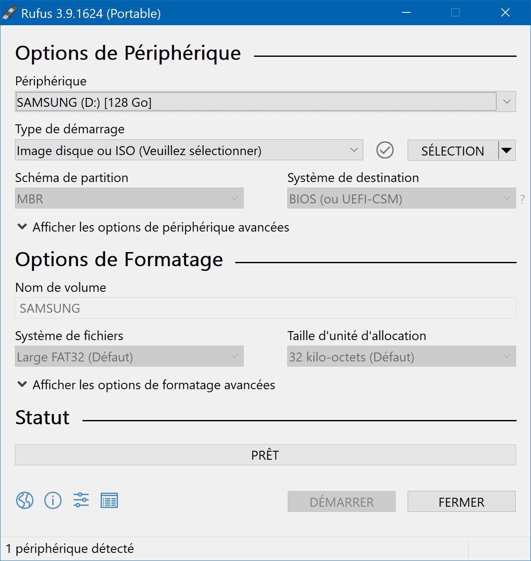This screenshot has height=561, width=531.
Task: Open the Type de démarrage dropdown
Action: [x=189, y=150]
